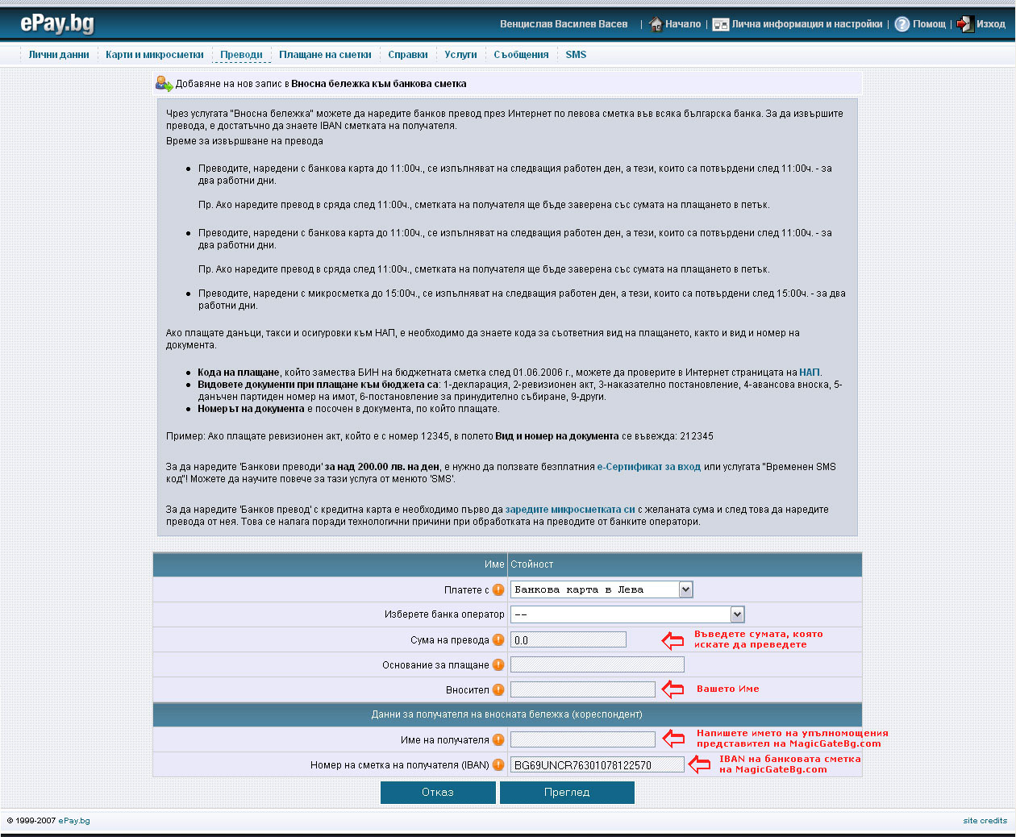Viewport: 1016px width, 837px height.
Task: Click info icon next to IBAN label
Action: [x=498, y=764]
